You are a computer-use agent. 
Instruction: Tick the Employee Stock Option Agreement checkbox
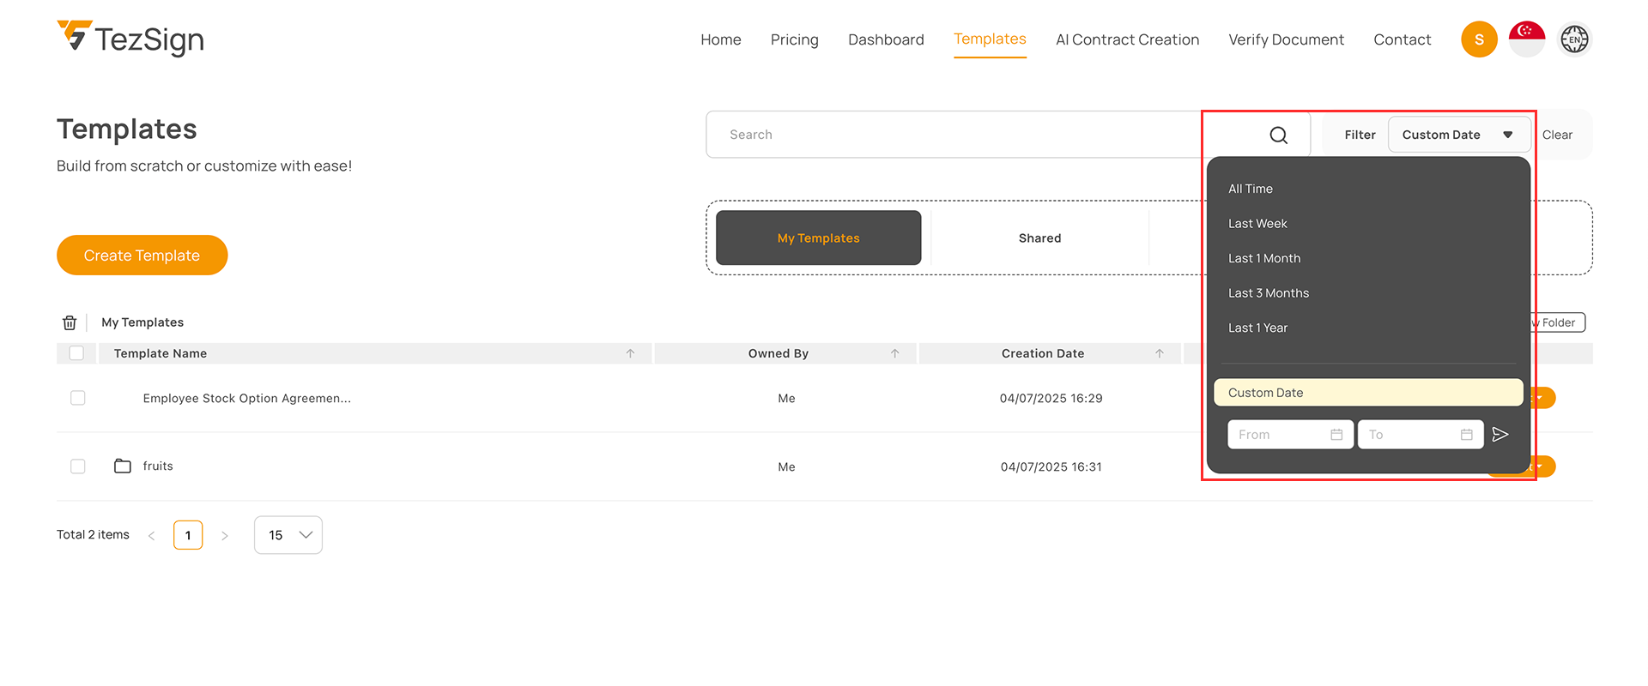click(x=78, y=398)
